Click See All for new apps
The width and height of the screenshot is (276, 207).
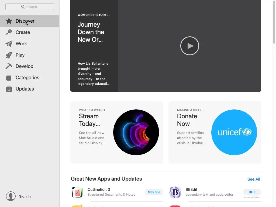[x=254, y=179]
